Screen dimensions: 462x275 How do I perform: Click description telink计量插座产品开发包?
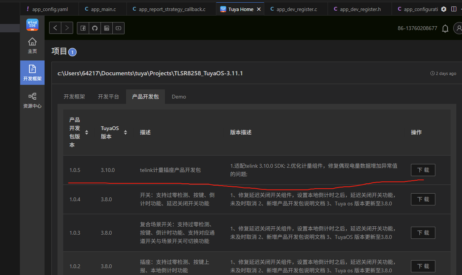pyautogui.click(x=170, y=170)
